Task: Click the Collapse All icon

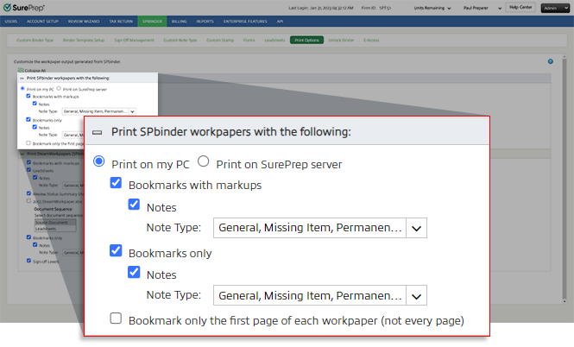Action: click(20, 70)
